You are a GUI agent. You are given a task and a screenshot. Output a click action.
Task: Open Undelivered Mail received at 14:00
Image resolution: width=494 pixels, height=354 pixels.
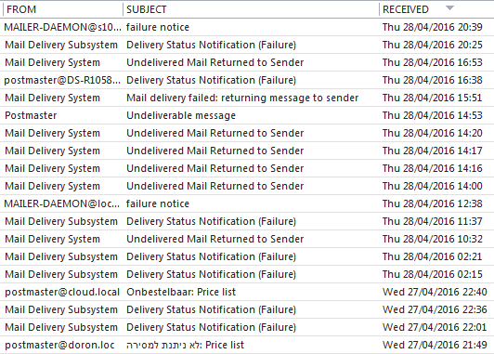pyautogui.click(x=247, y=186)
